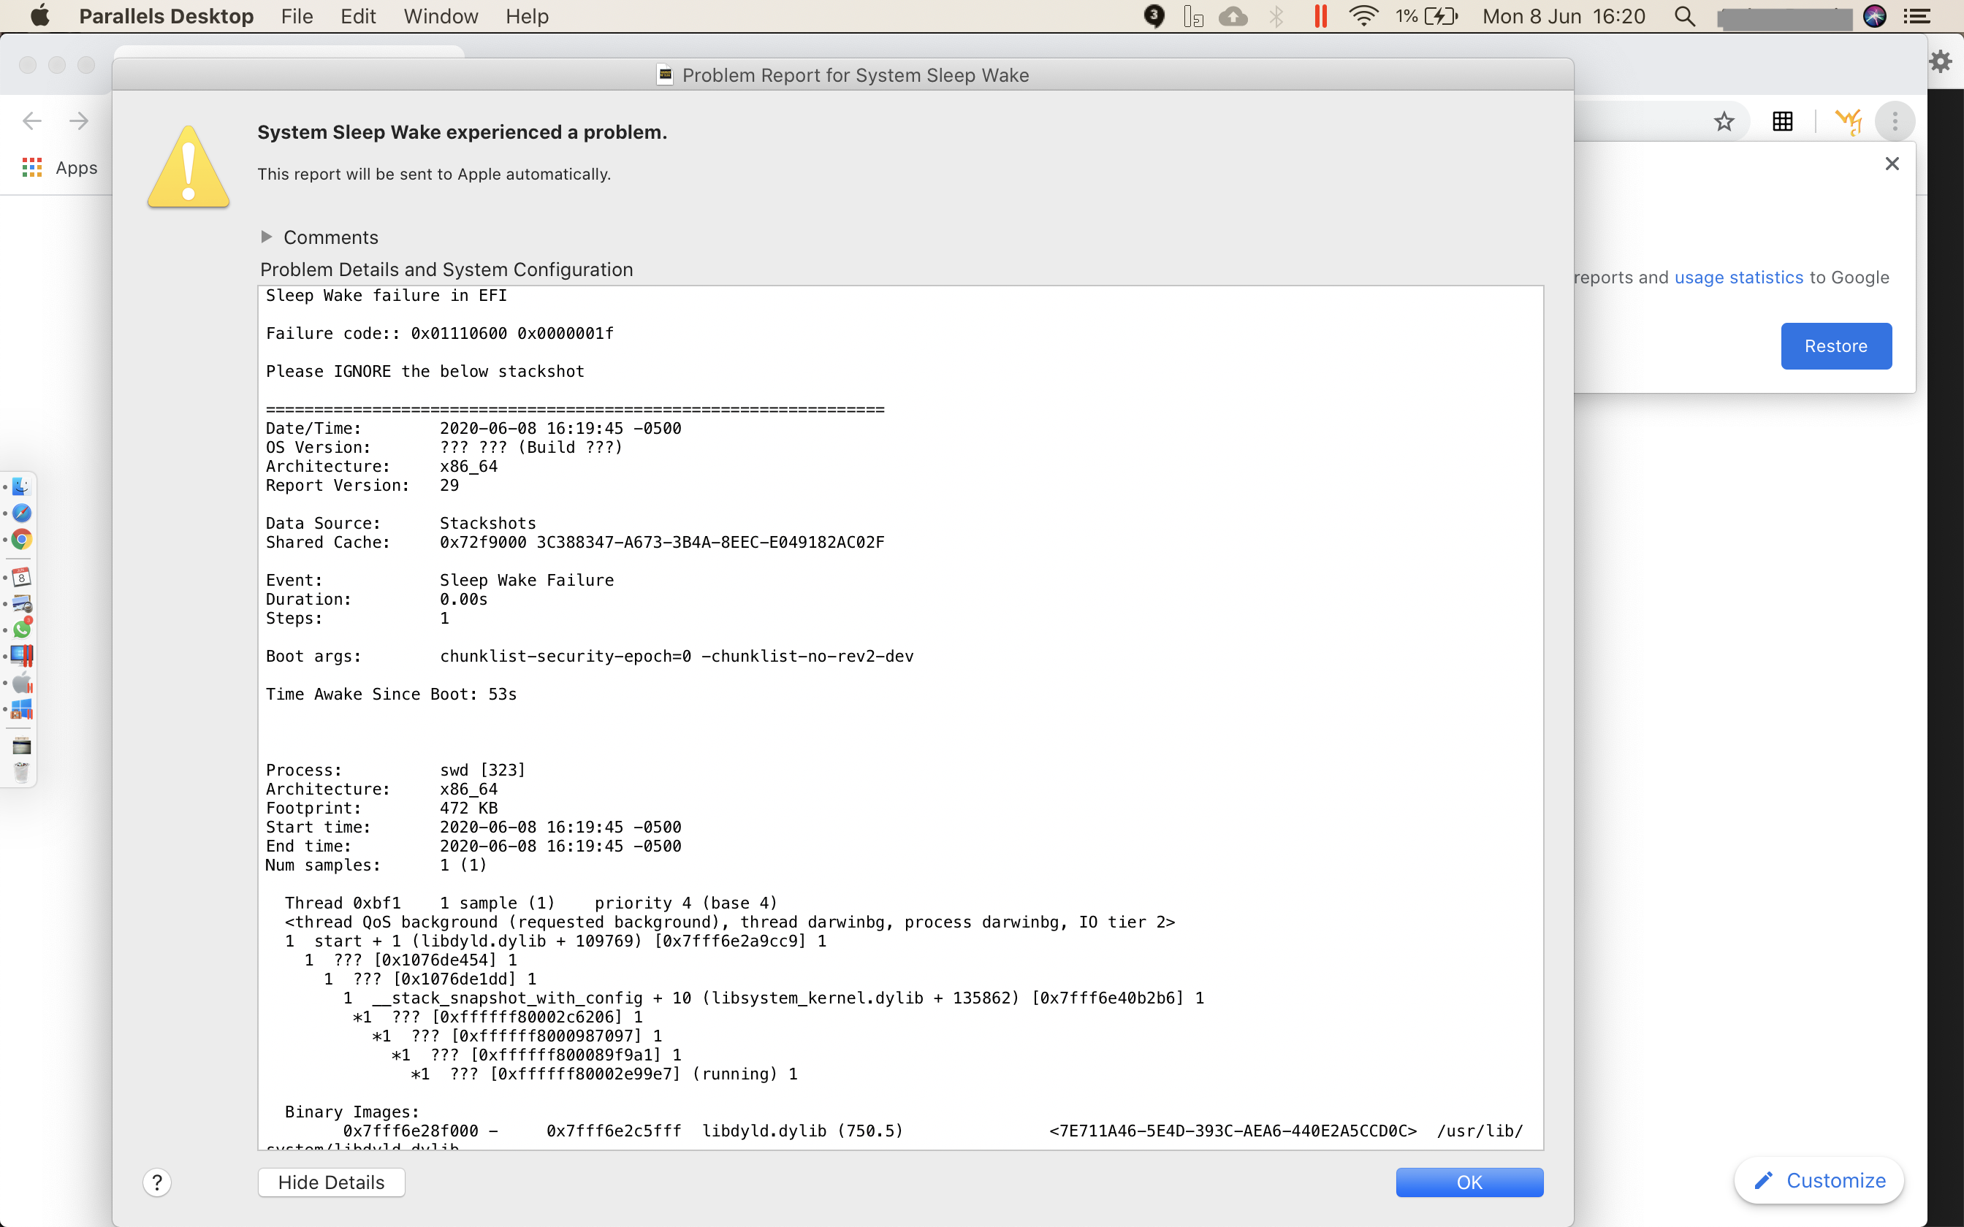Open Siri from menu bar
1964x1227 pixels.
pos(1874,16)
